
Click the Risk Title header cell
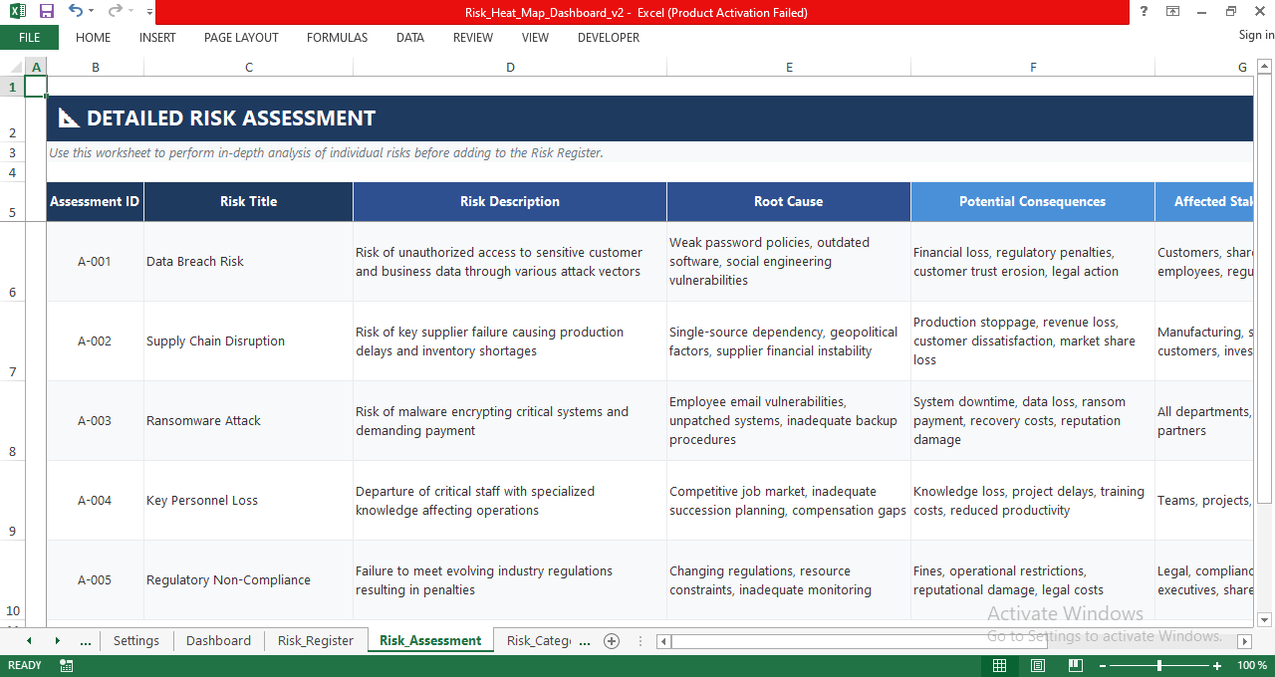(x=249, y=201)
